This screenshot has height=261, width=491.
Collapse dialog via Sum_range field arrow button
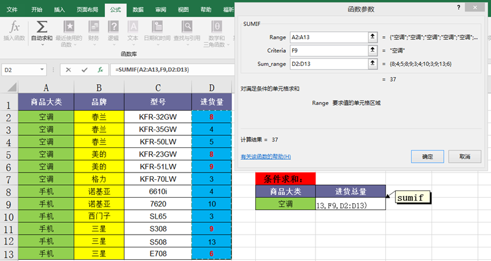pyautogui.click(x=373, y=64)
